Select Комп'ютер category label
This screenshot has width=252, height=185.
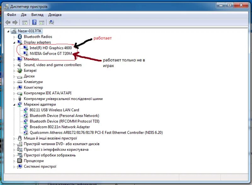point(33,87)
